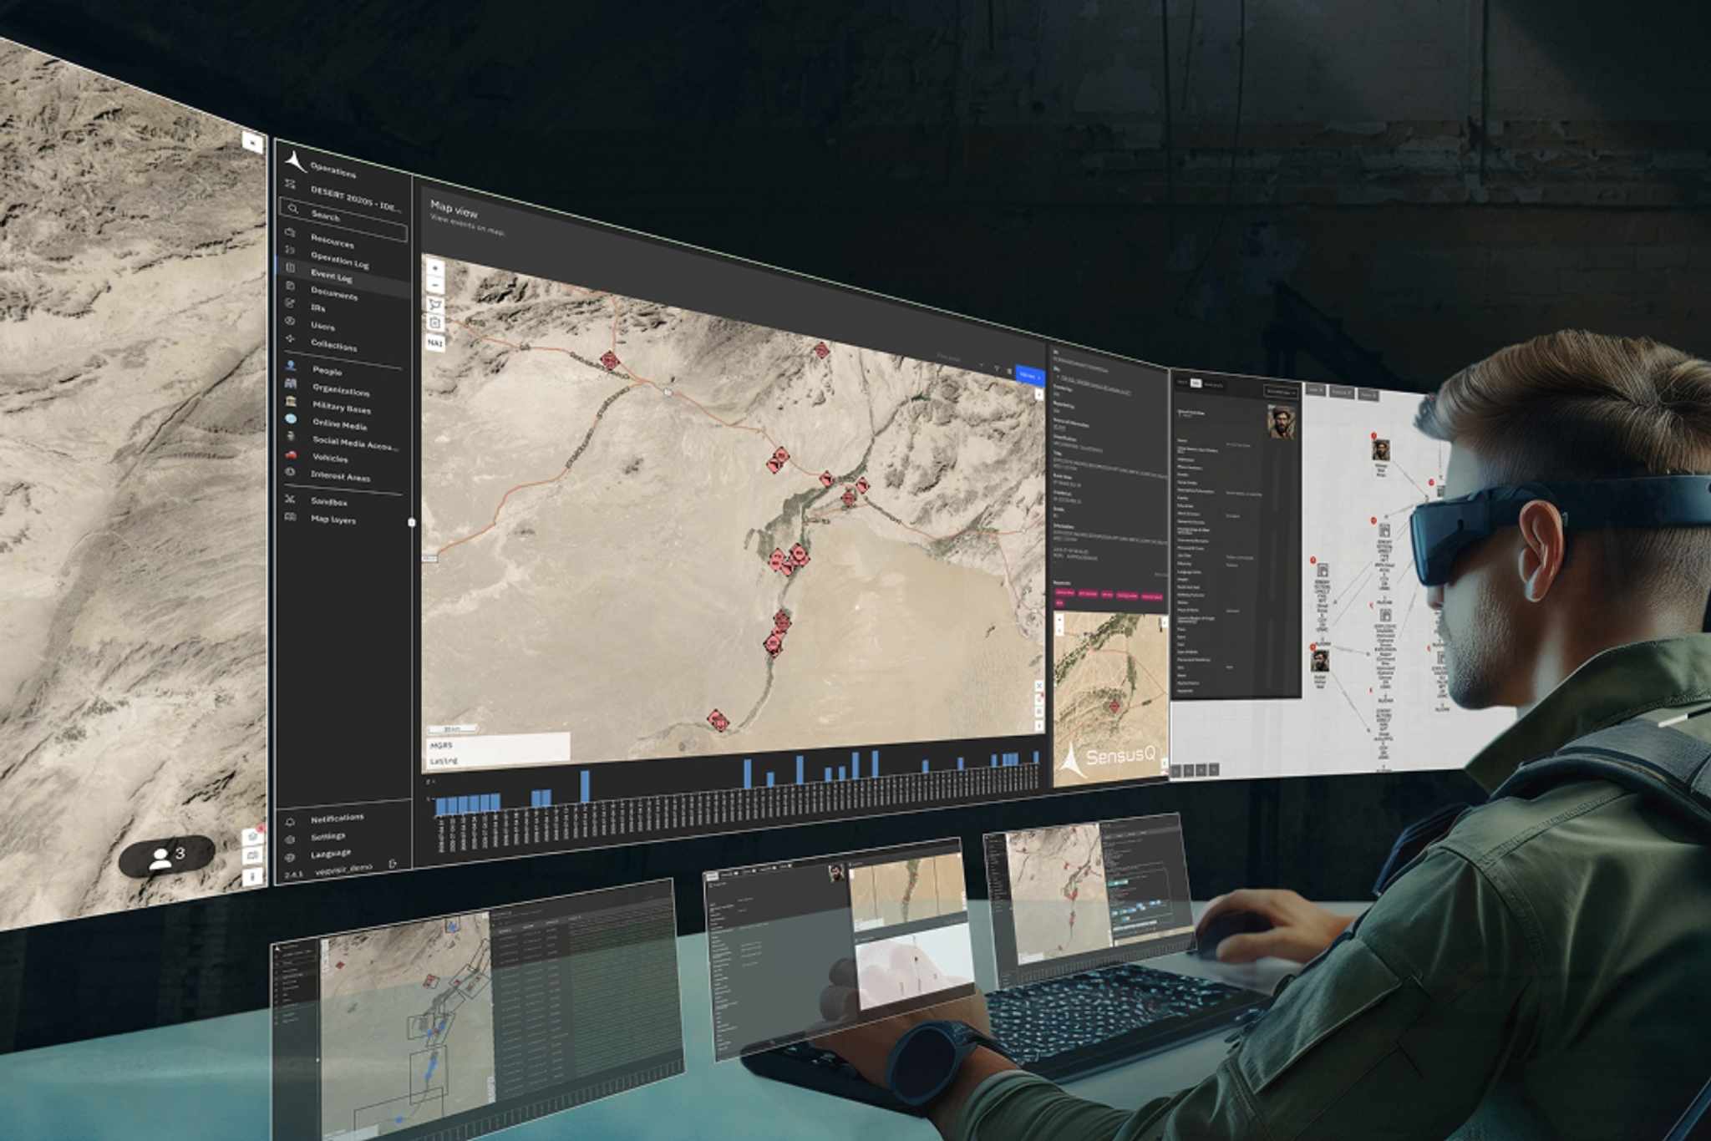
Task: Click the connected users badge showing 3
Action: (x=167, y=856)
